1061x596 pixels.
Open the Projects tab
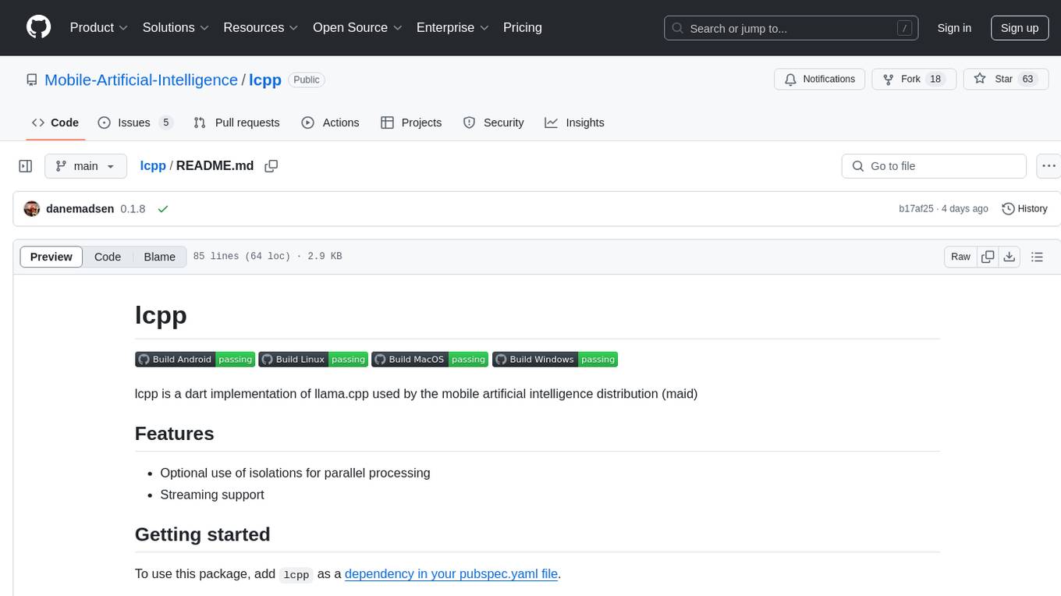coord(411,122)
